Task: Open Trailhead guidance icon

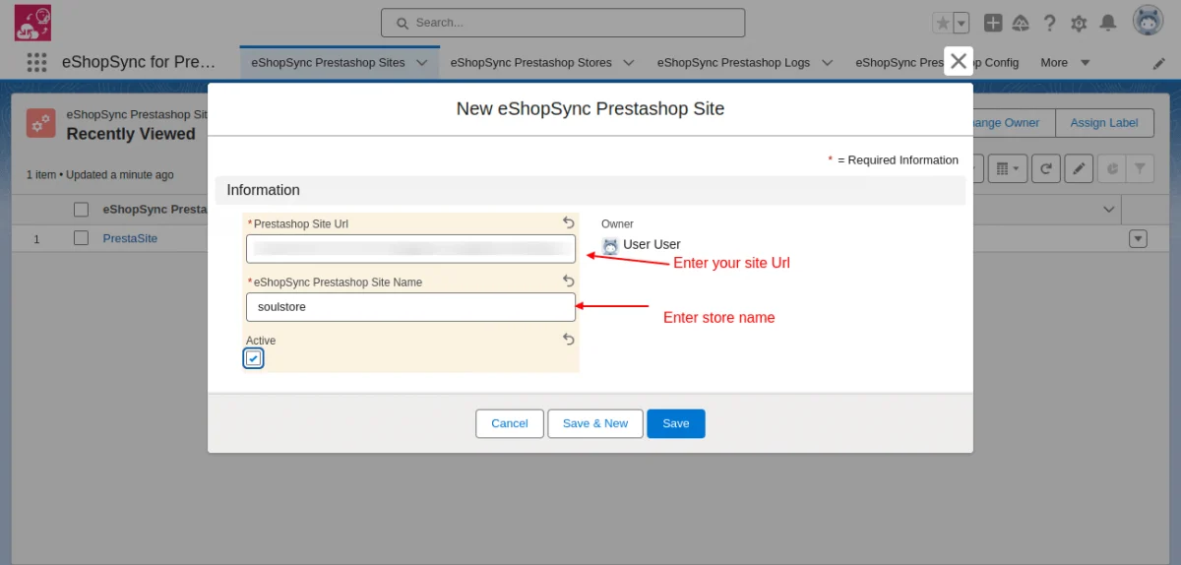Action: tap(1022, 23)
